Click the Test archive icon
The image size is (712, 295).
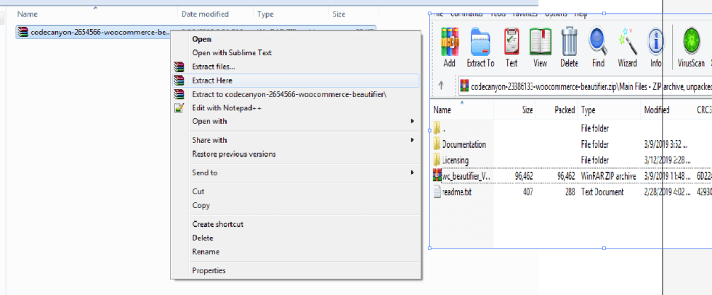(x=511, y=41)
